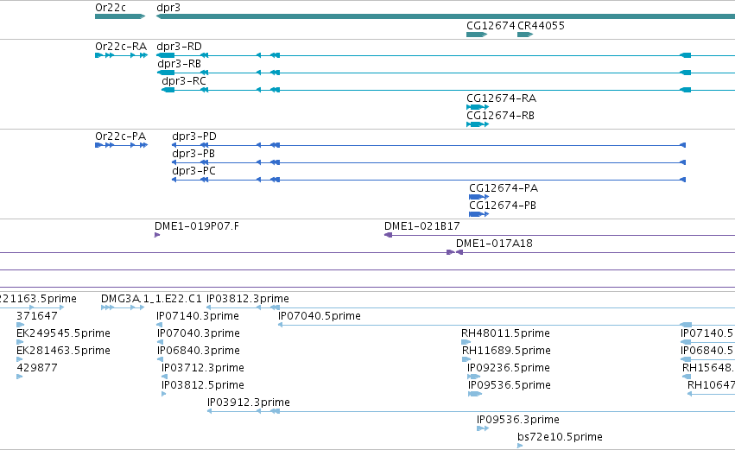Select the 371647 feature label
Screen dimensions: 735x450
[x=37, y=316]
